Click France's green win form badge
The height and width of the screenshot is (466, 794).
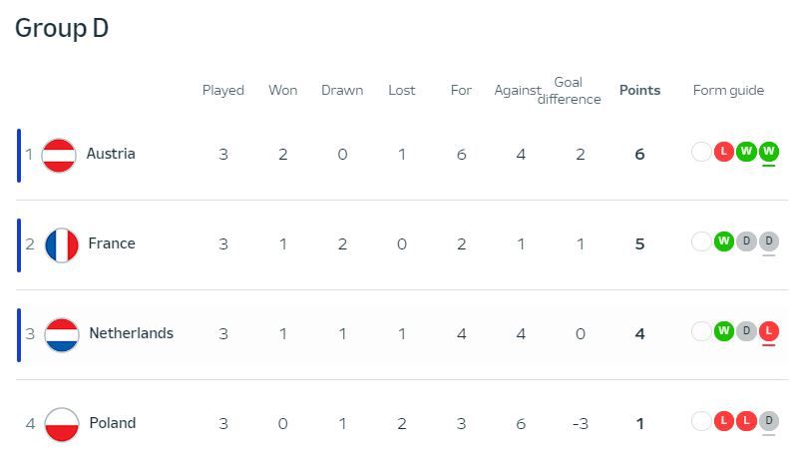click(724, 241)
